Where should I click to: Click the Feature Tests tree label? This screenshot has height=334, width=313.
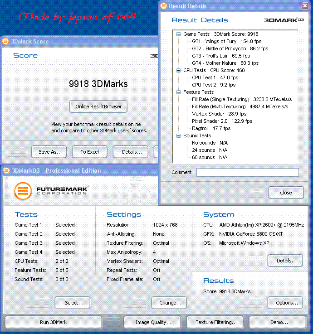(x=199, y=92)
